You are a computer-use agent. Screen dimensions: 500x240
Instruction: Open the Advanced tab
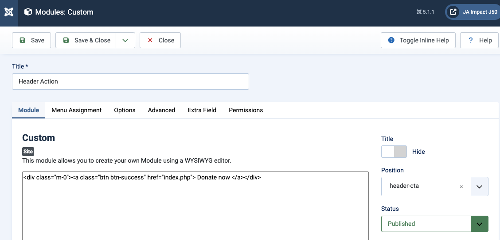(161, 110)
